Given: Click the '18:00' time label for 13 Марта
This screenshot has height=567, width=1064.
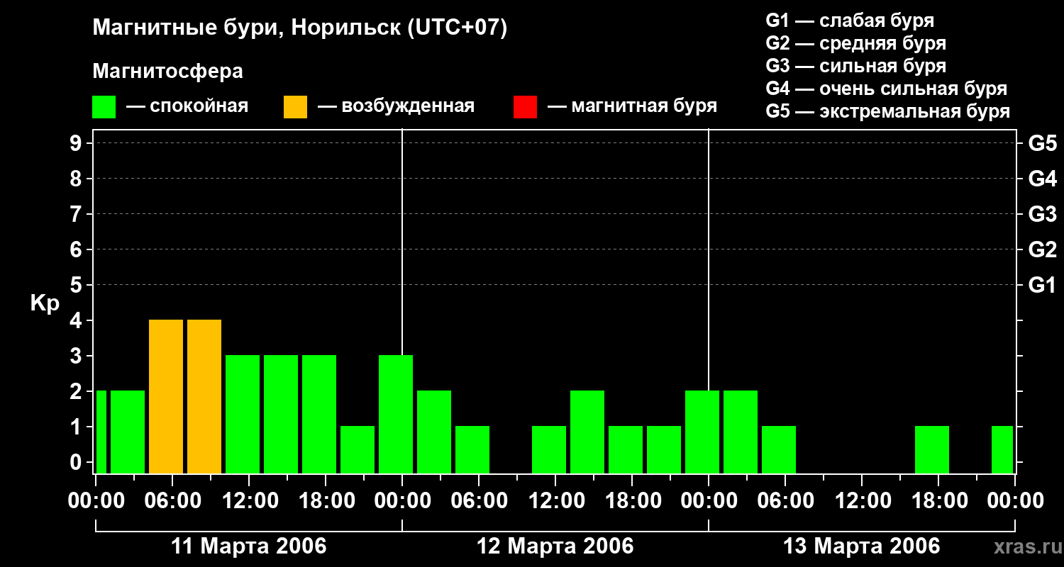Looking at the screenshot, I should 938,501.
